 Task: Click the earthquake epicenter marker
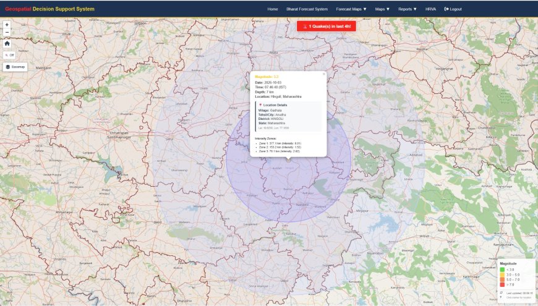tap(288, 160)
